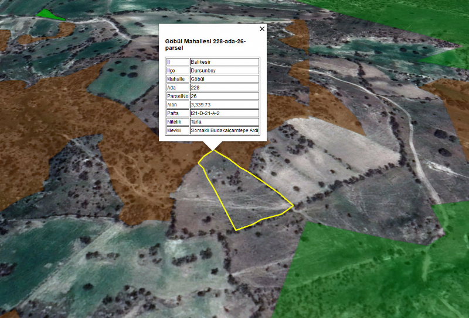Click the 'Mahalle' label cell
469x318 pixels.
point(178,79)
